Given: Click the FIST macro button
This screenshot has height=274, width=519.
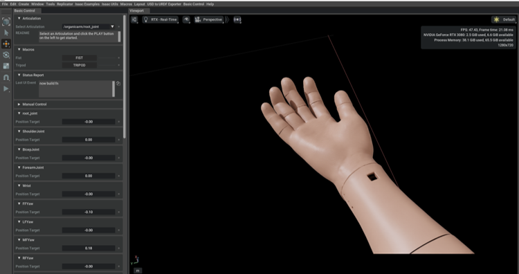Looking at the screenshot, I should [80, 57].
